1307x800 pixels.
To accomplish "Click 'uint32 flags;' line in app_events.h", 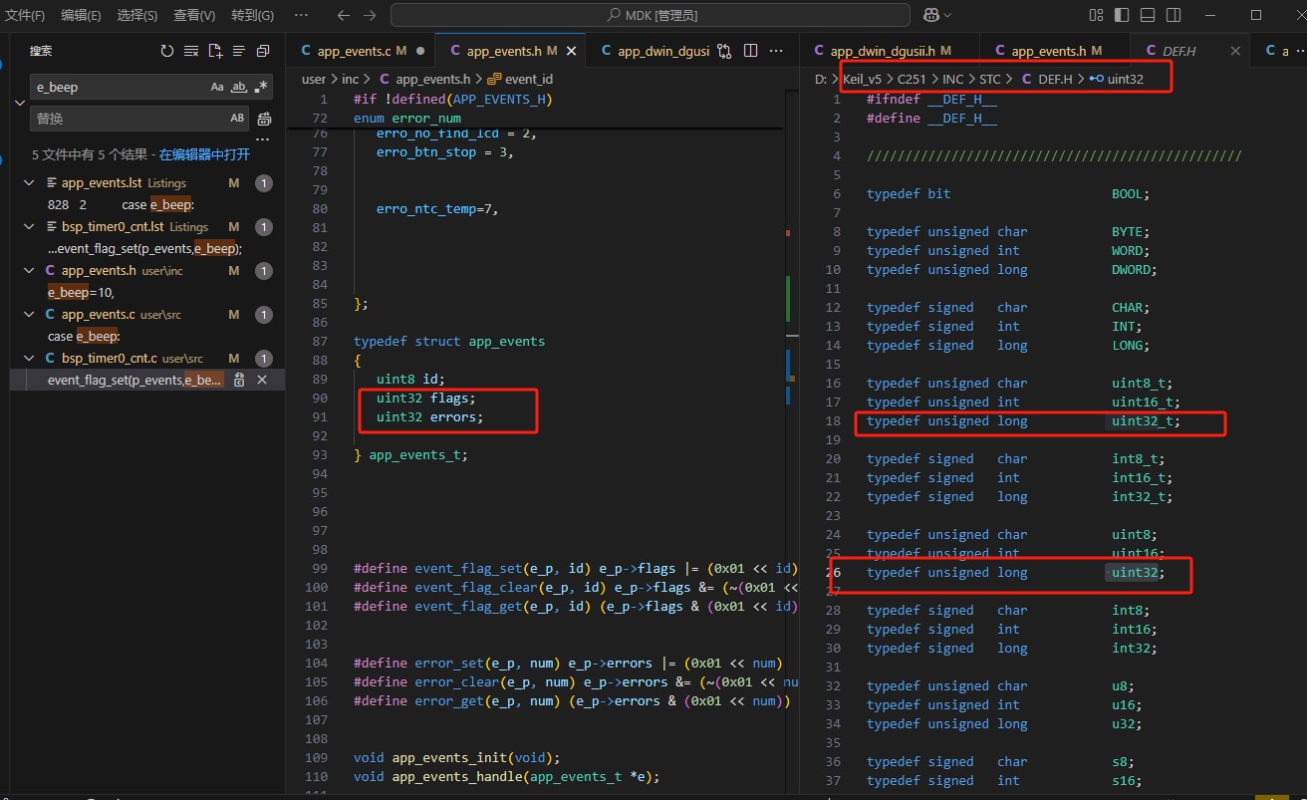I will click(x=426, y=399).
